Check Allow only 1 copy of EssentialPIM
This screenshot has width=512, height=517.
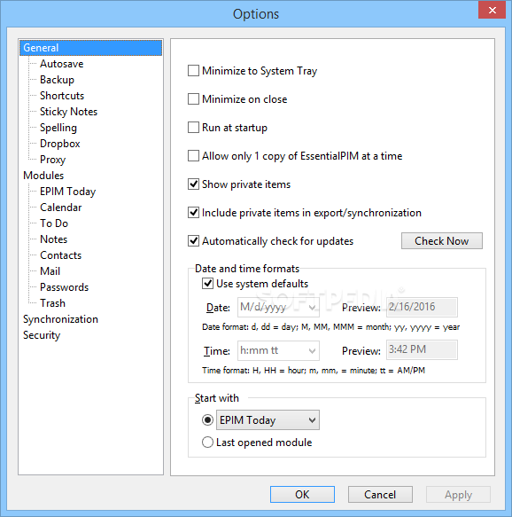(193, 155)
